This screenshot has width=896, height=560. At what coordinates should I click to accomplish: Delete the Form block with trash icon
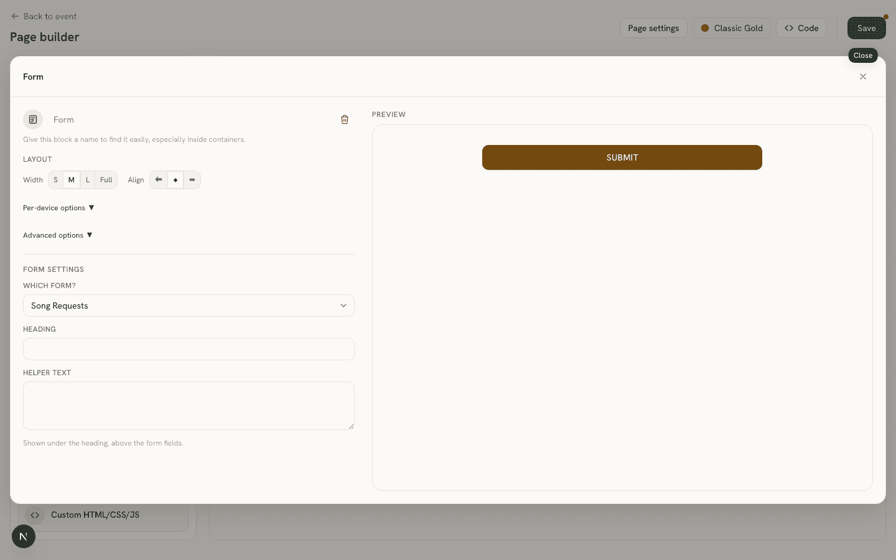pos(345,119)
